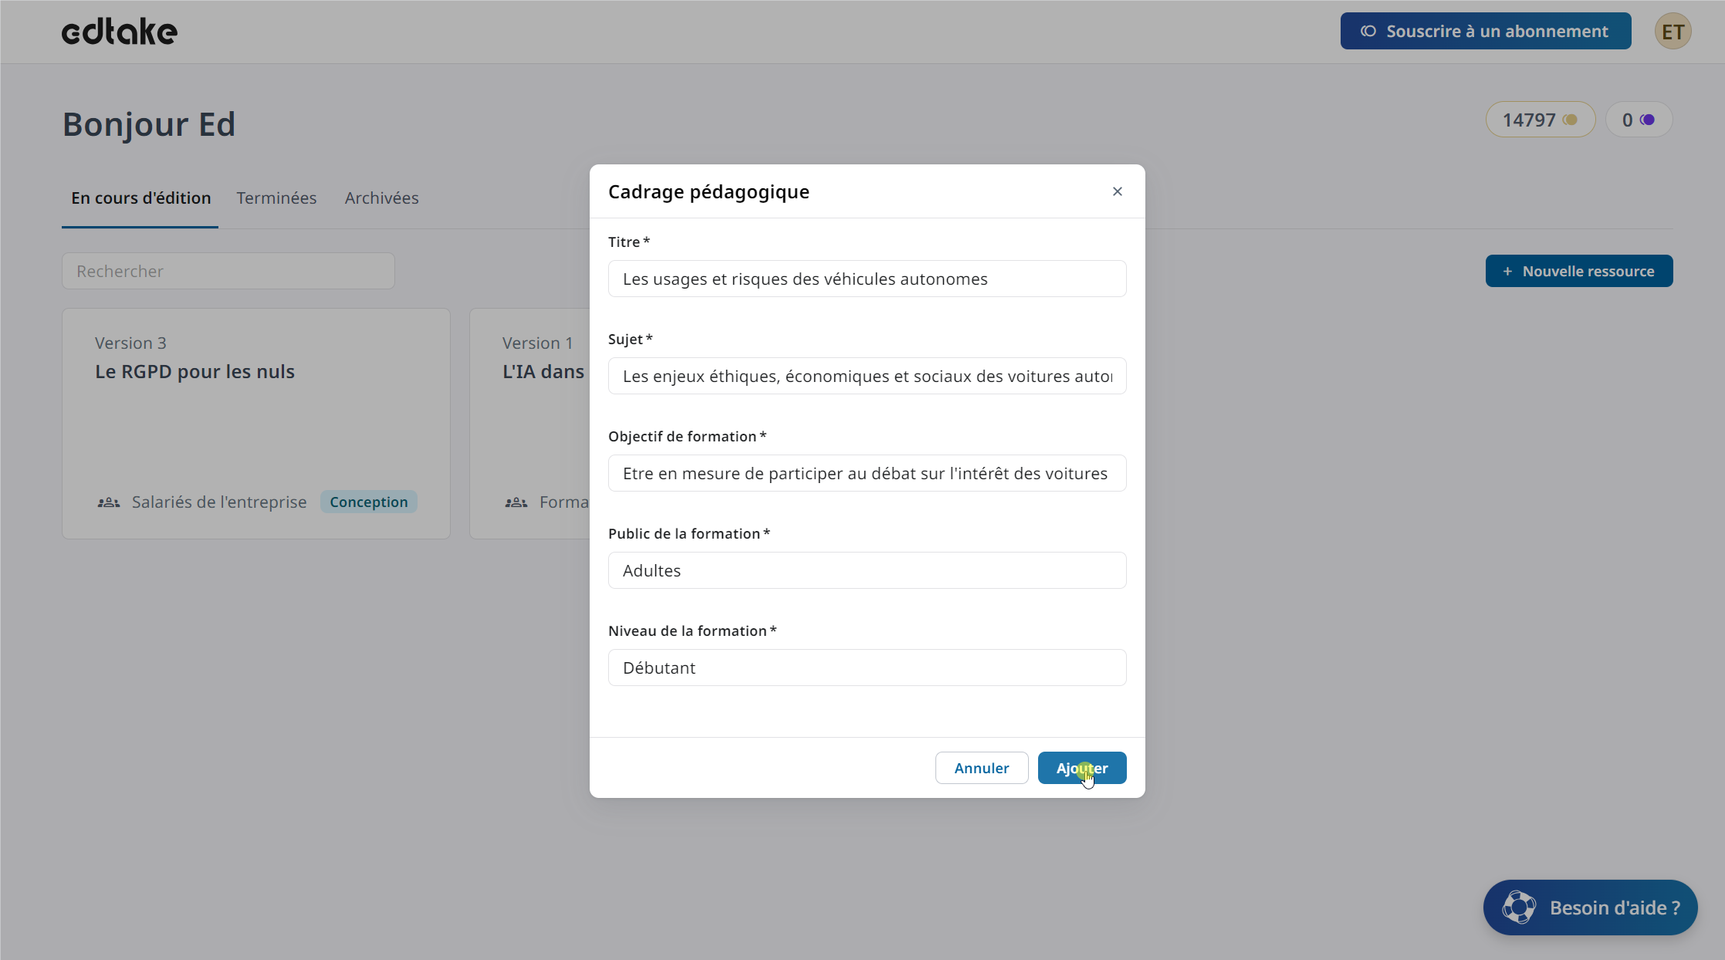Open the Archivées tab
The image size is (1725, 960).
pos(381,198)
